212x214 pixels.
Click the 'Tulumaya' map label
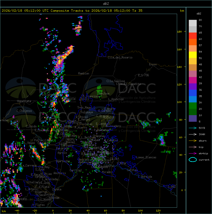(87, 112)
